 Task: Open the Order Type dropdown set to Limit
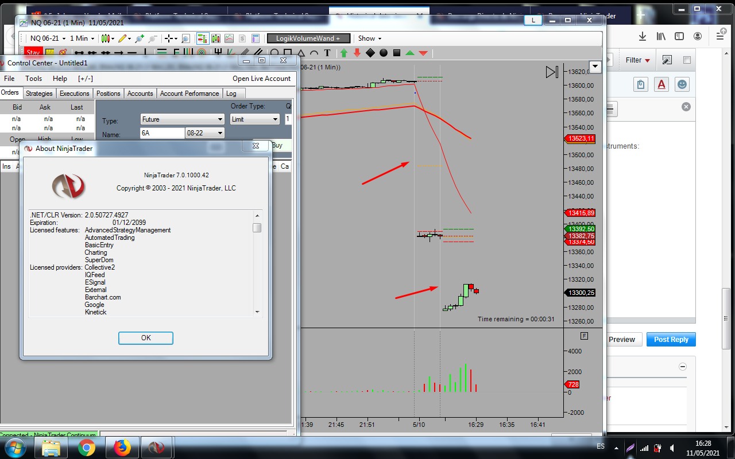coord(255,119)
